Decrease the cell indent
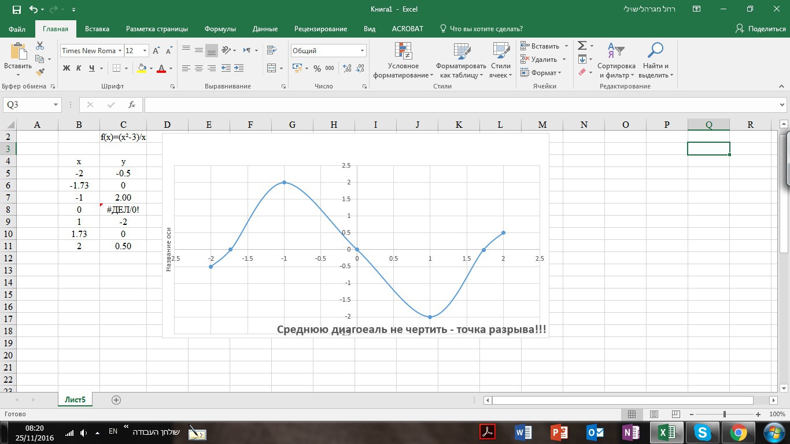The image size is (790, 444). tap(226, 68)
